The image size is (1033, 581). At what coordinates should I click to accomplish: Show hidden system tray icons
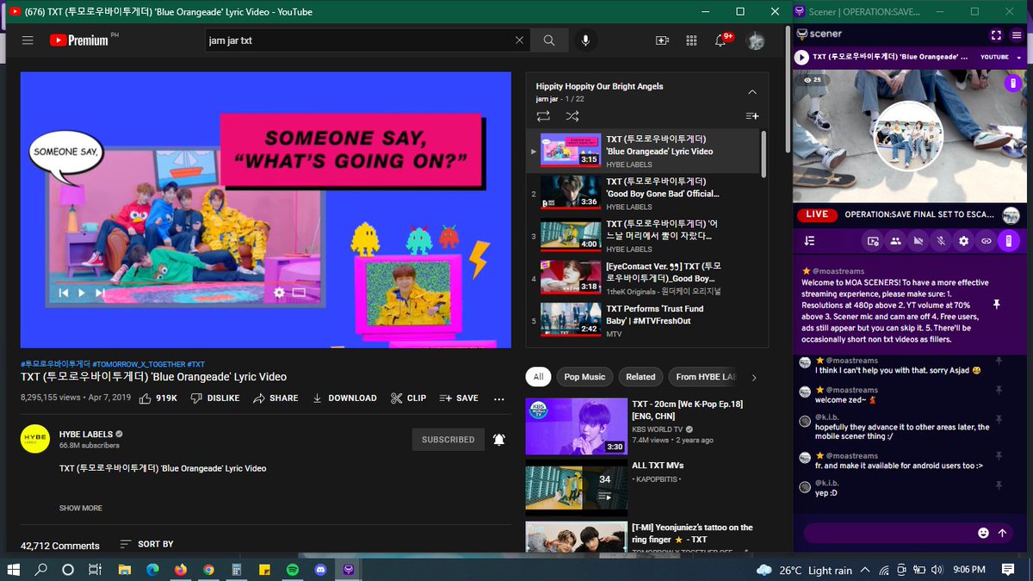click(863, 570)
